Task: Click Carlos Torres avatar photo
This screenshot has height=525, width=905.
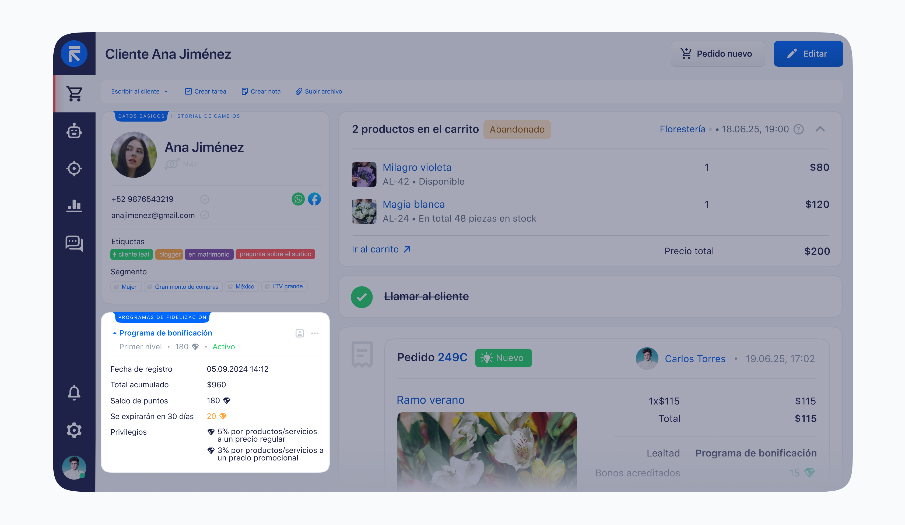Action: click(647, 358)
